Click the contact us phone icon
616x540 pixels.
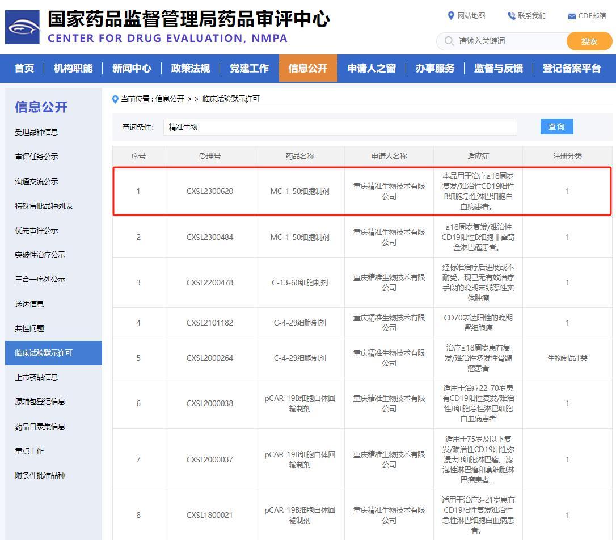pyautogui.click(x=511, y=16)
